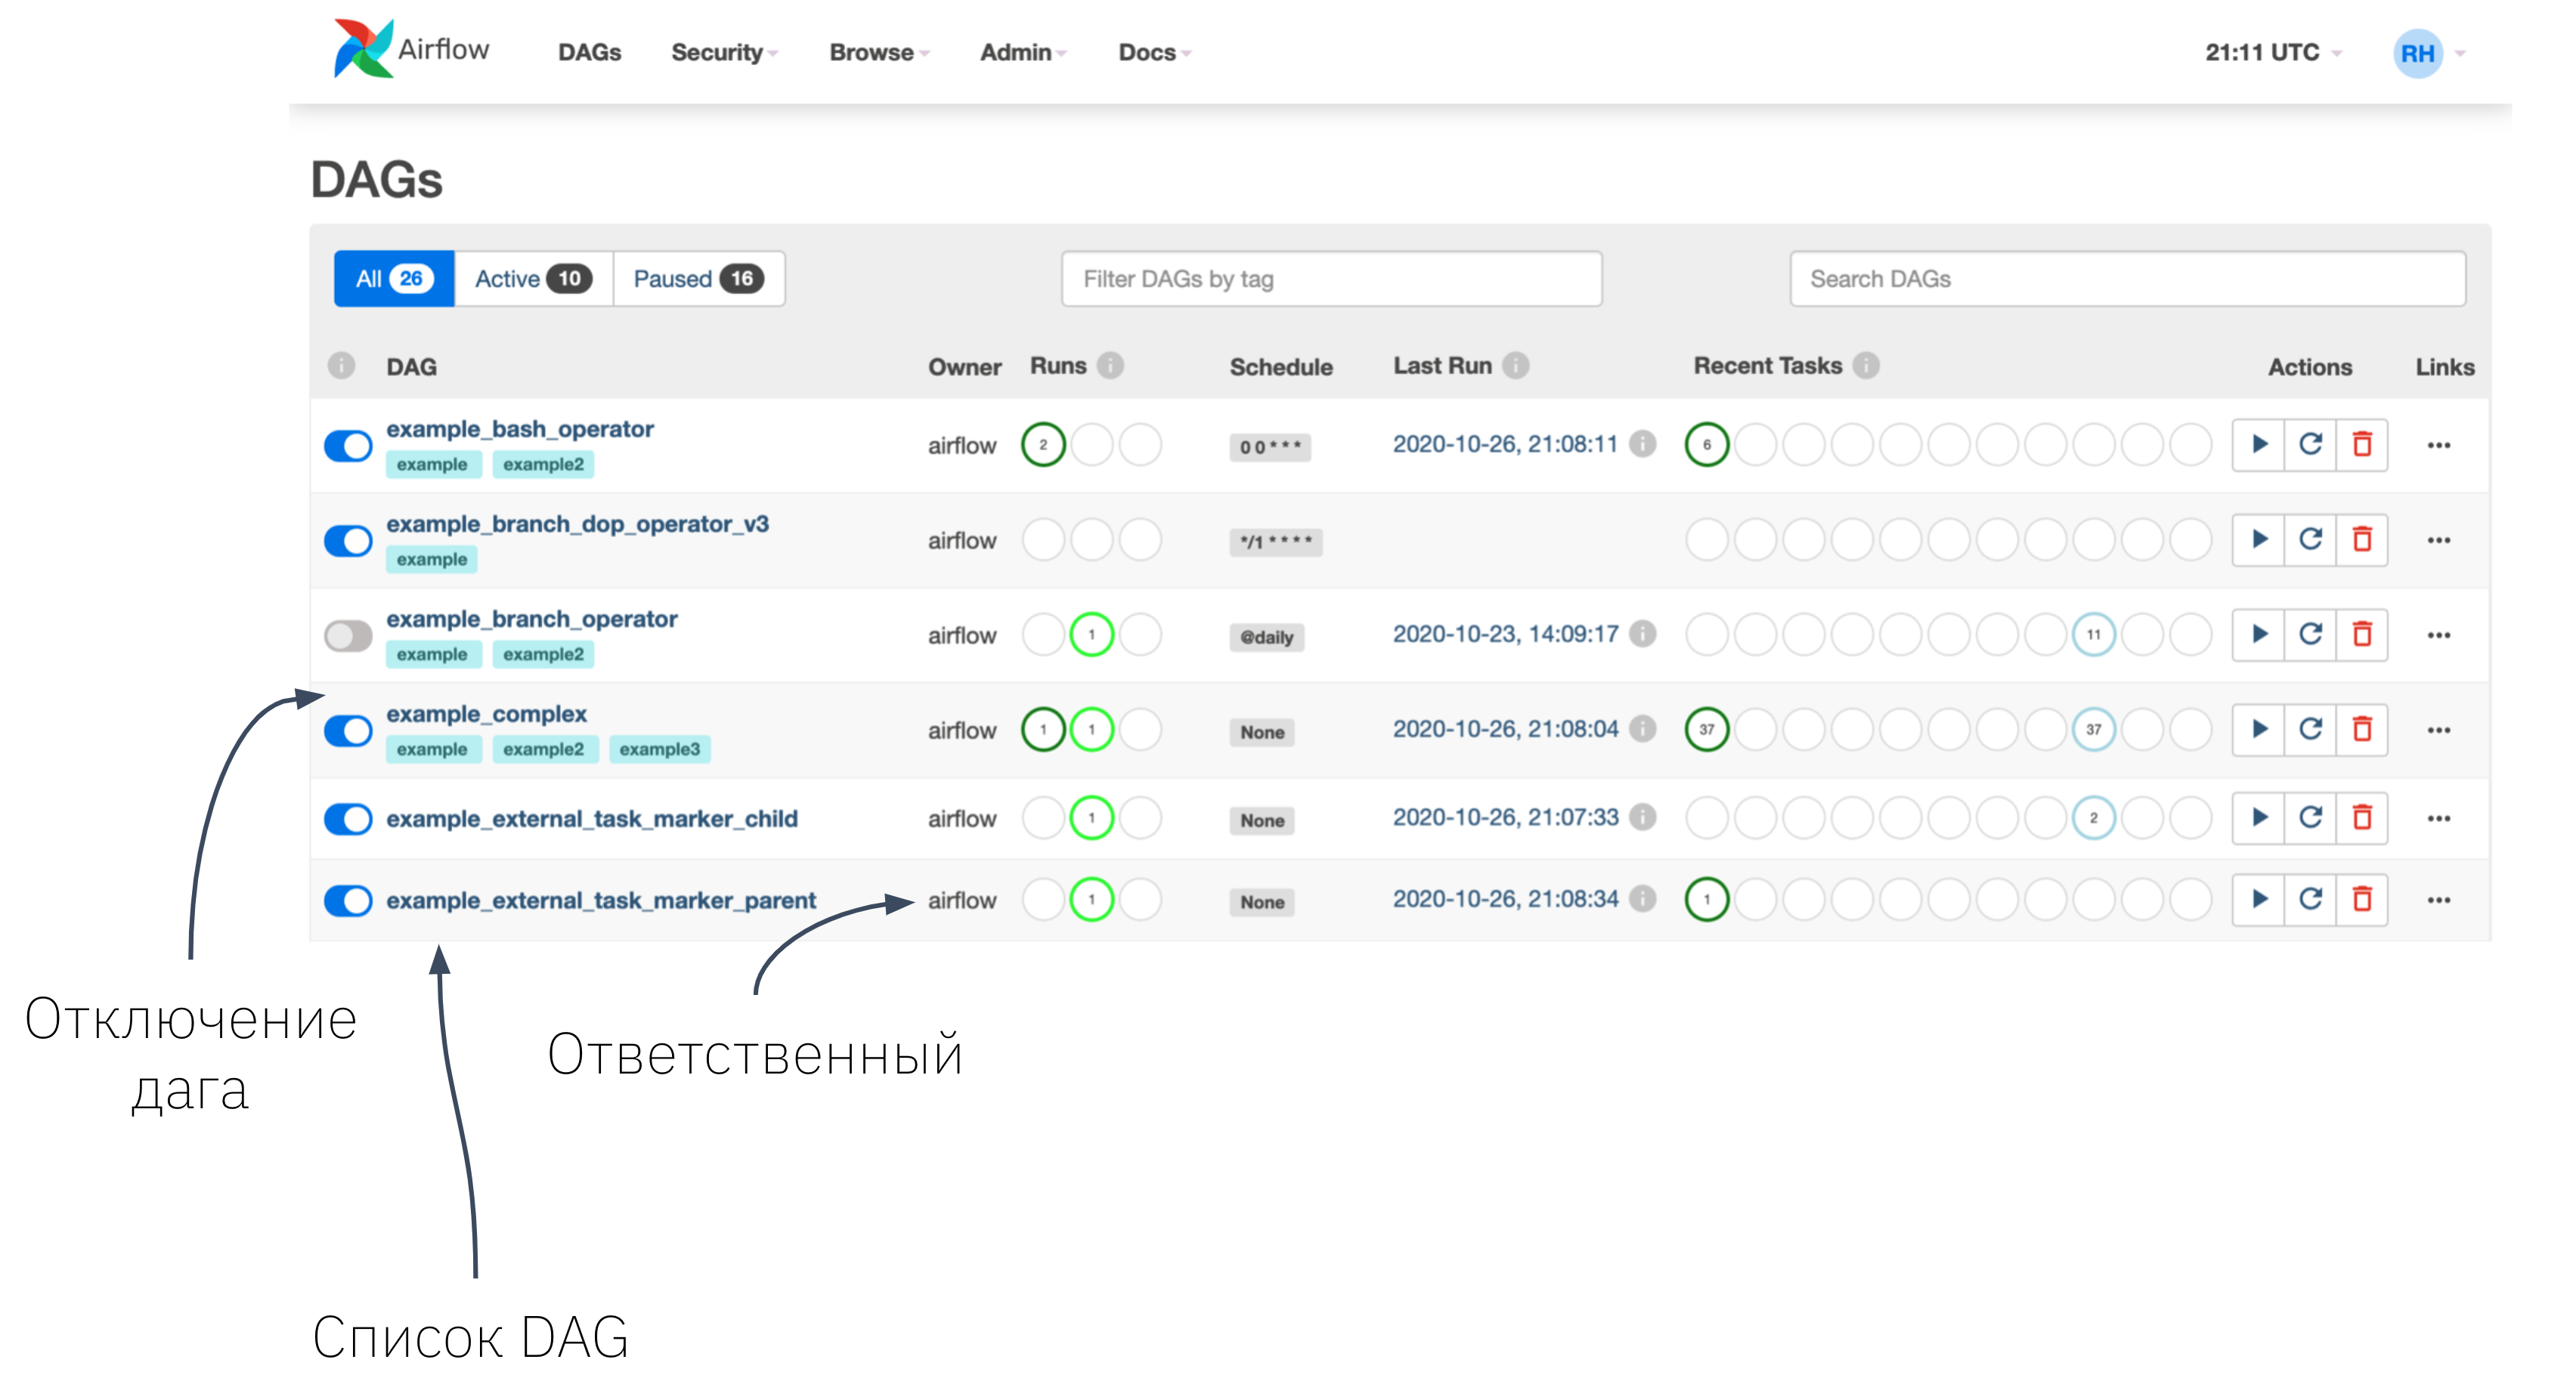Screen dimensions: 2576x1378
Task: Open the Docs dropdown menu
Action: [x=1155, y=52]
